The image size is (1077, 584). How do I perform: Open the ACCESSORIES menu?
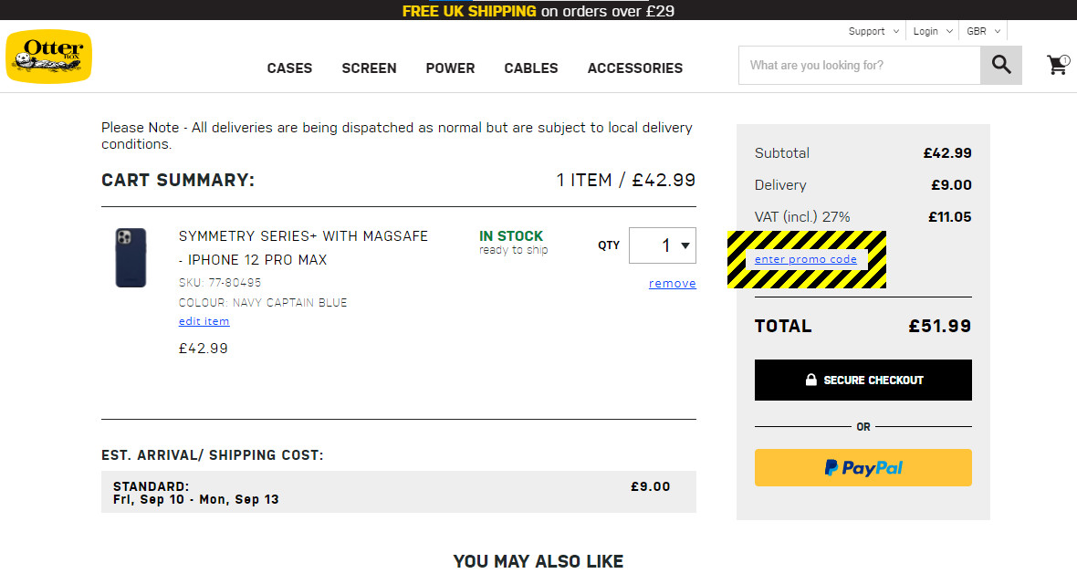(634, 68)
